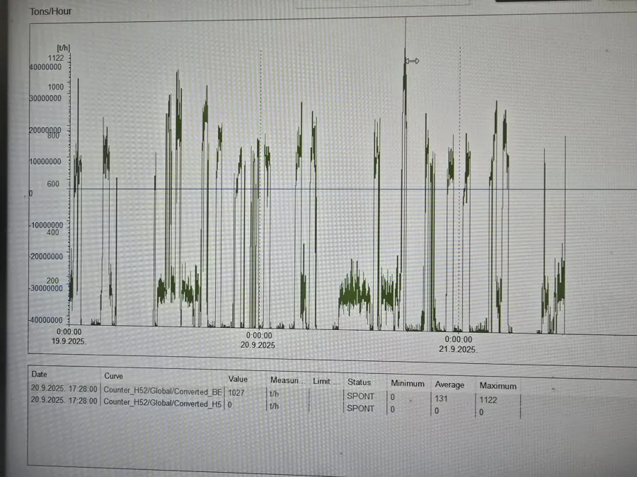Click the Date column header
Image resolution: width=637 pixels, height=477 pixels.
[x=39, y=374]
